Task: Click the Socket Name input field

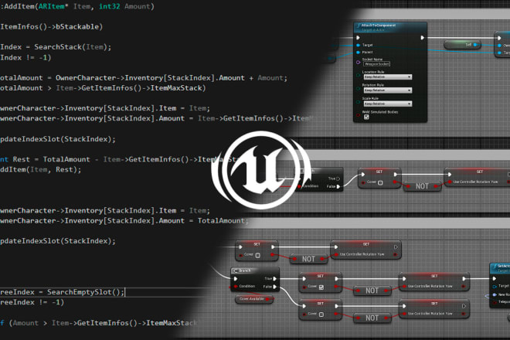Action: pyautogui.click(x=376, y=64)
